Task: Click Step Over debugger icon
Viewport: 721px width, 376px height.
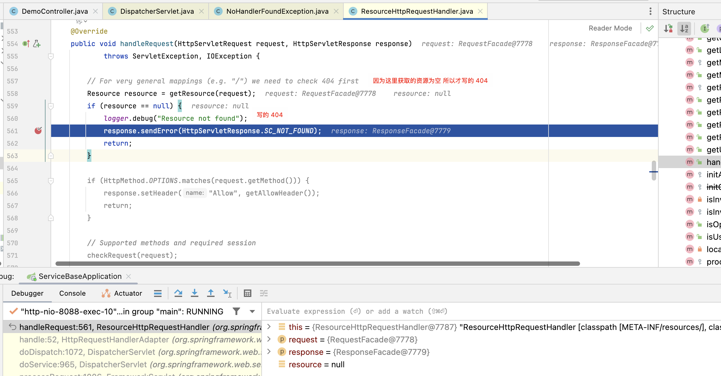Action: (x=178, y=293)
